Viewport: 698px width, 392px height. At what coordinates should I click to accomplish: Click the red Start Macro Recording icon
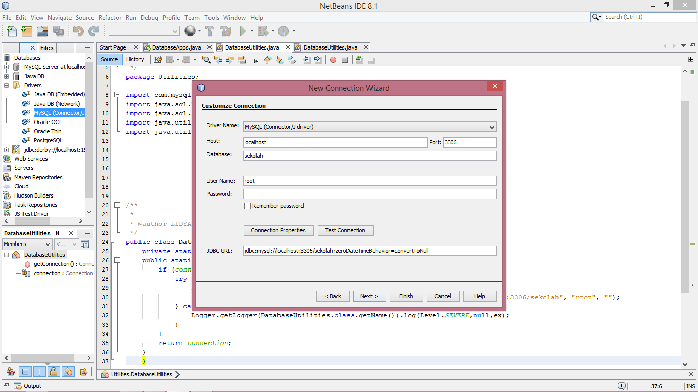pos(333,60)
